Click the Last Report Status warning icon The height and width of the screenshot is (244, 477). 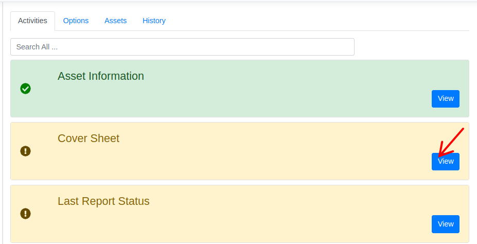point(25,213)
